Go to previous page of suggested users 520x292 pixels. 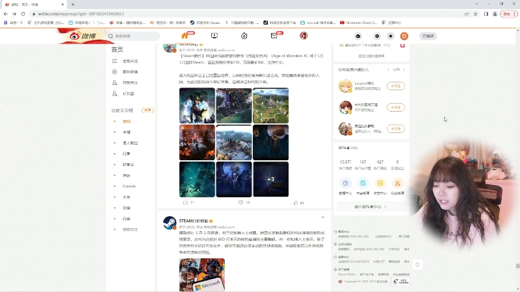(x=388, y=70)
